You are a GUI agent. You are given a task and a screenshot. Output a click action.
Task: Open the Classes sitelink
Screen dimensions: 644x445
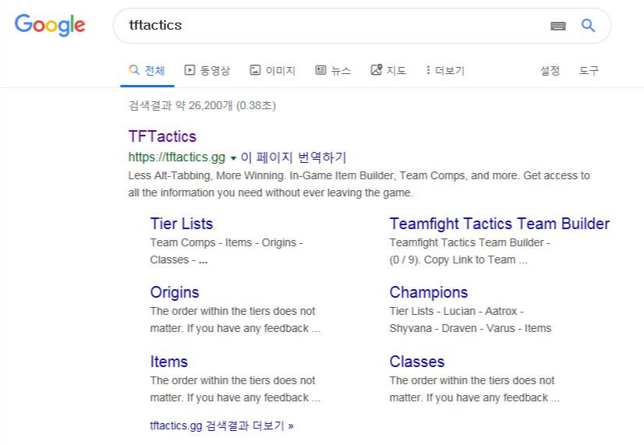[417, 362]
